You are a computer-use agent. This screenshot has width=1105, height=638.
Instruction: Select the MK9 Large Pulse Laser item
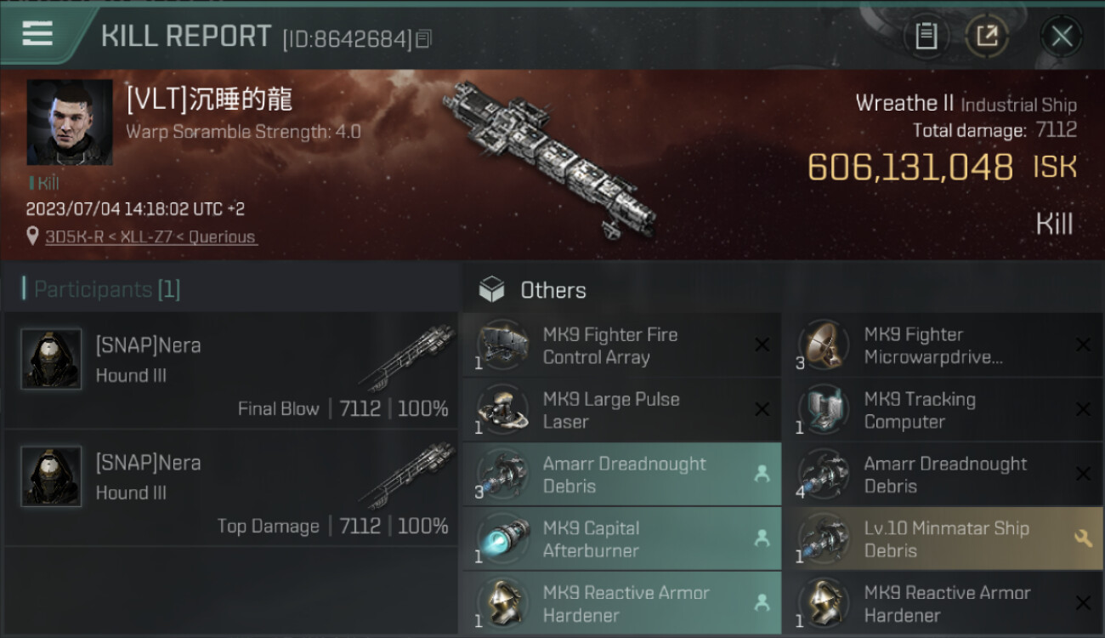(621, 410)
